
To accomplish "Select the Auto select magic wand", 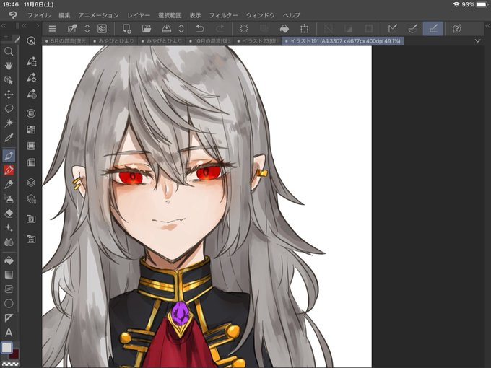I will pos(9,123).
